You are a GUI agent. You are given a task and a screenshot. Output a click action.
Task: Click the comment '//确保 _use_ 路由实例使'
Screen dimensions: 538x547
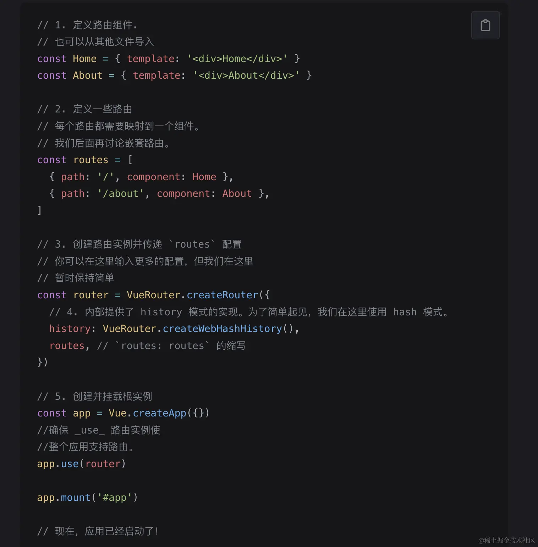coord(99,430)
